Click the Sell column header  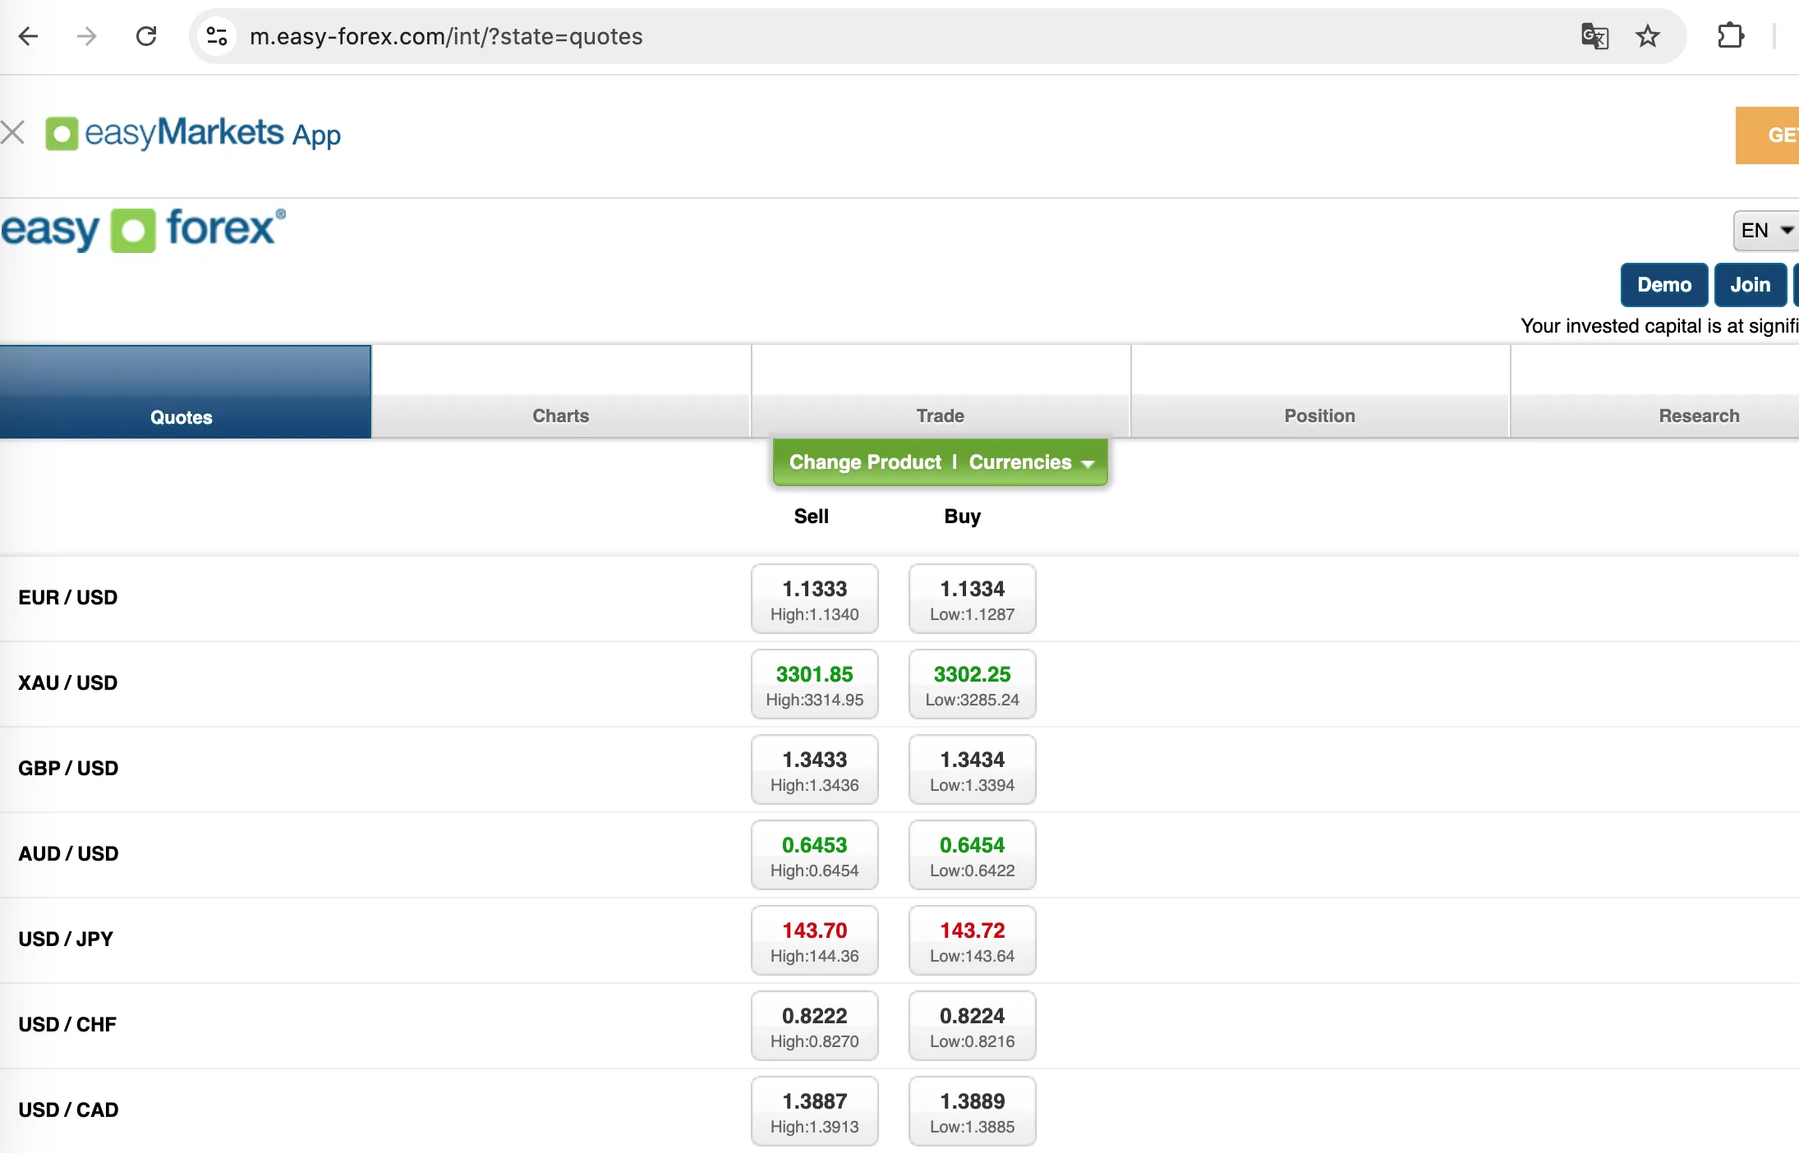(812, 516)
